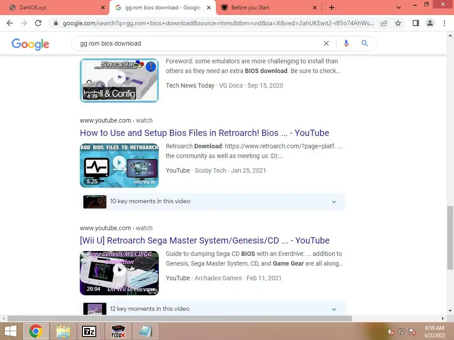The height and width of the screenshot is (340, 454).
Task: Open 7-Zip from the taskbar
Action: pos(89,331)
